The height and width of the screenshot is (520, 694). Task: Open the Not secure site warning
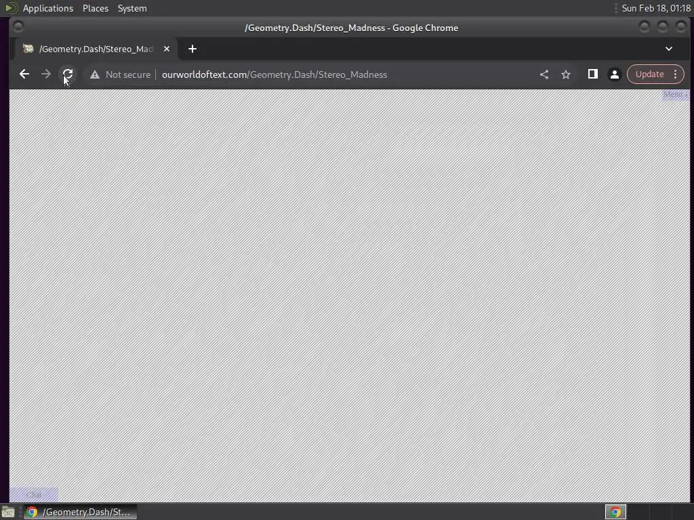[x=121, y=74]
